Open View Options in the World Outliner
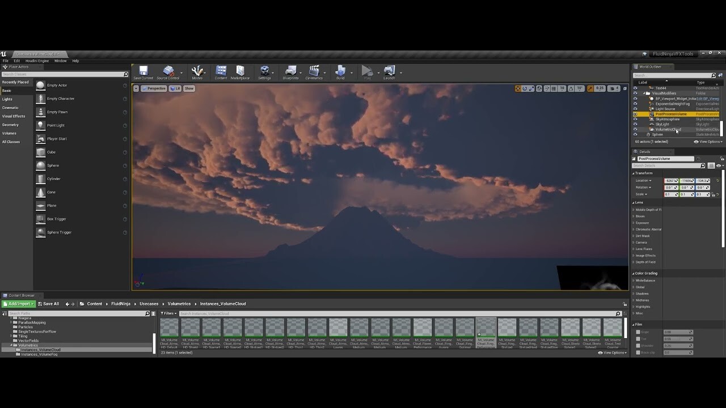Image resolution: width=726 pixels, height=408 pixels. tap(707, 142)
